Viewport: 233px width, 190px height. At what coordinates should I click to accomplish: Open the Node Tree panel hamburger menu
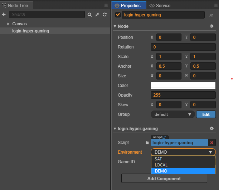click(106, 5)
